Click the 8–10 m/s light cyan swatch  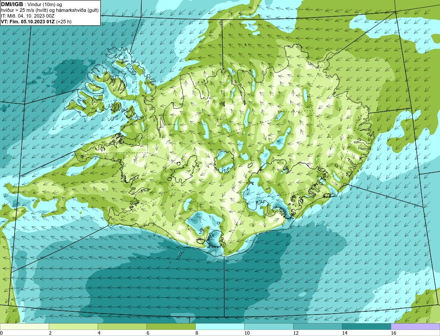click(x=220, y=326)
